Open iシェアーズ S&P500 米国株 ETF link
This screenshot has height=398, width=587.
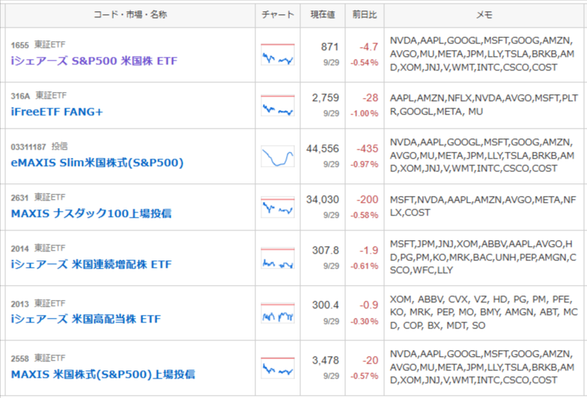[x=94, y=61]
